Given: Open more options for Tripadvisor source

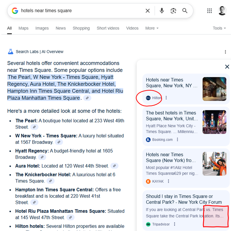Looking at the screenshot, I should (x=174, y=224).
